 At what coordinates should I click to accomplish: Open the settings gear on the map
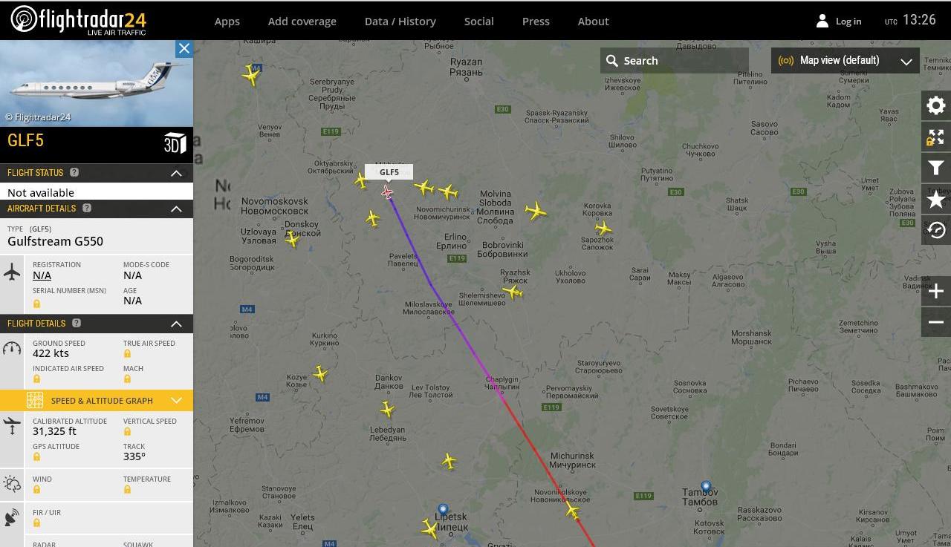coord(936,105)
